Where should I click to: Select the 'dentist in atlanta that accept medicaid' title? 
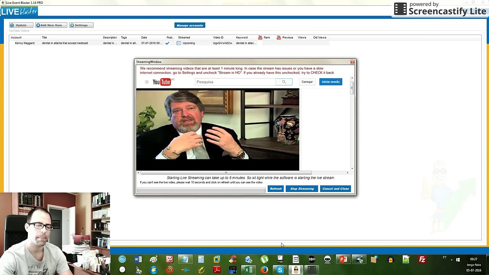pos(65,43)
